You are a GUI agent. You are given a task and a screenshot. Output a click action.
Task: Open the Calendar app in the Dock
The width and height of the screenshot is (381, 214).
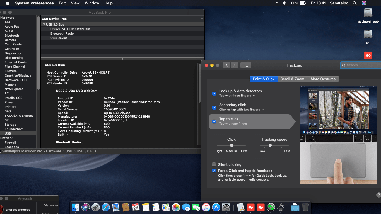[136, 207]
